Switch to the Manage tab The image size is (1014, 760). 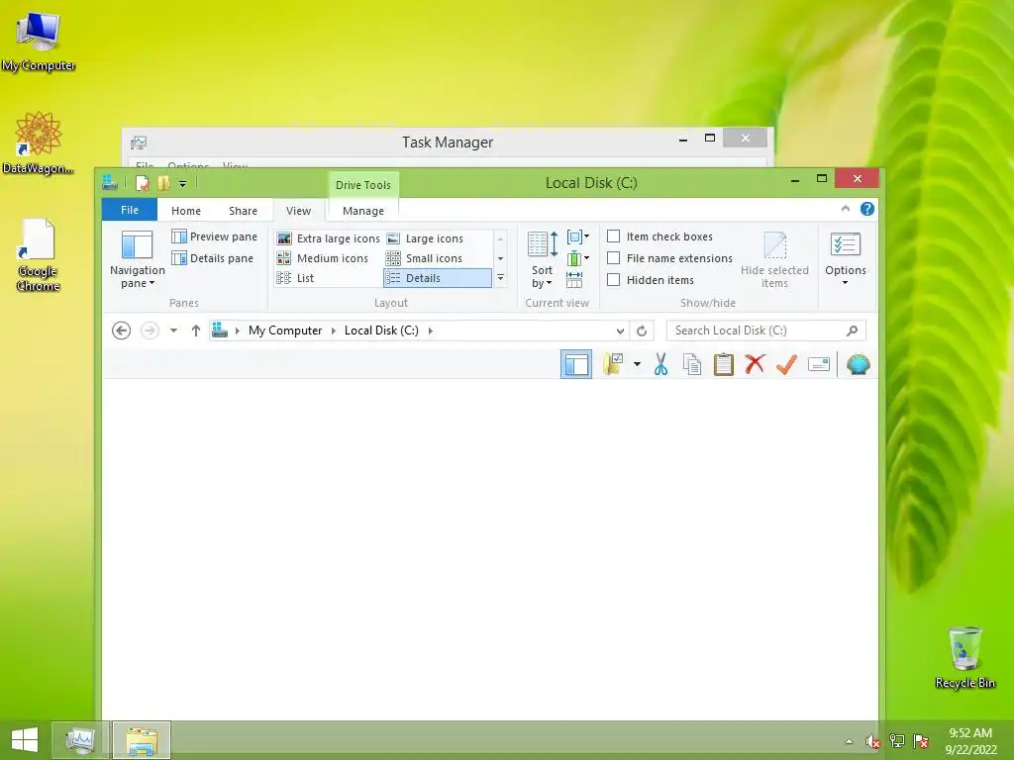click(362, 211)
